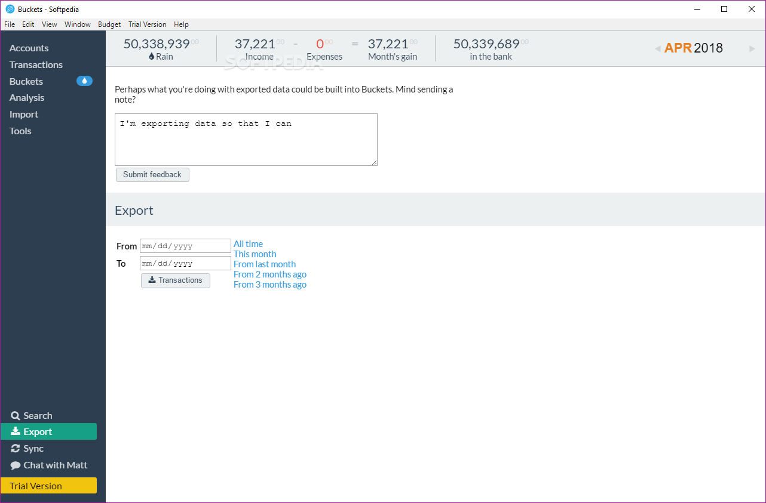Select the Export sidebar item

click(48, 431)
